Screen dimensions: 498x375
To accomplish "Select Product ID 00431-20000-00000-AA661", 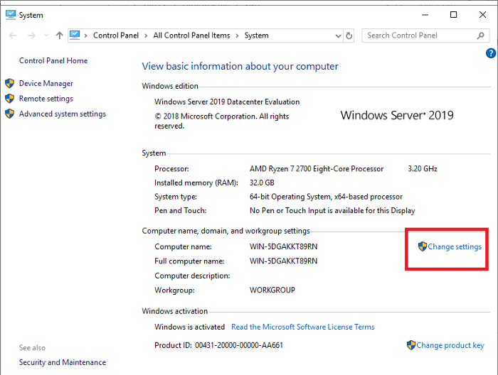I will (x=218, y=345).
